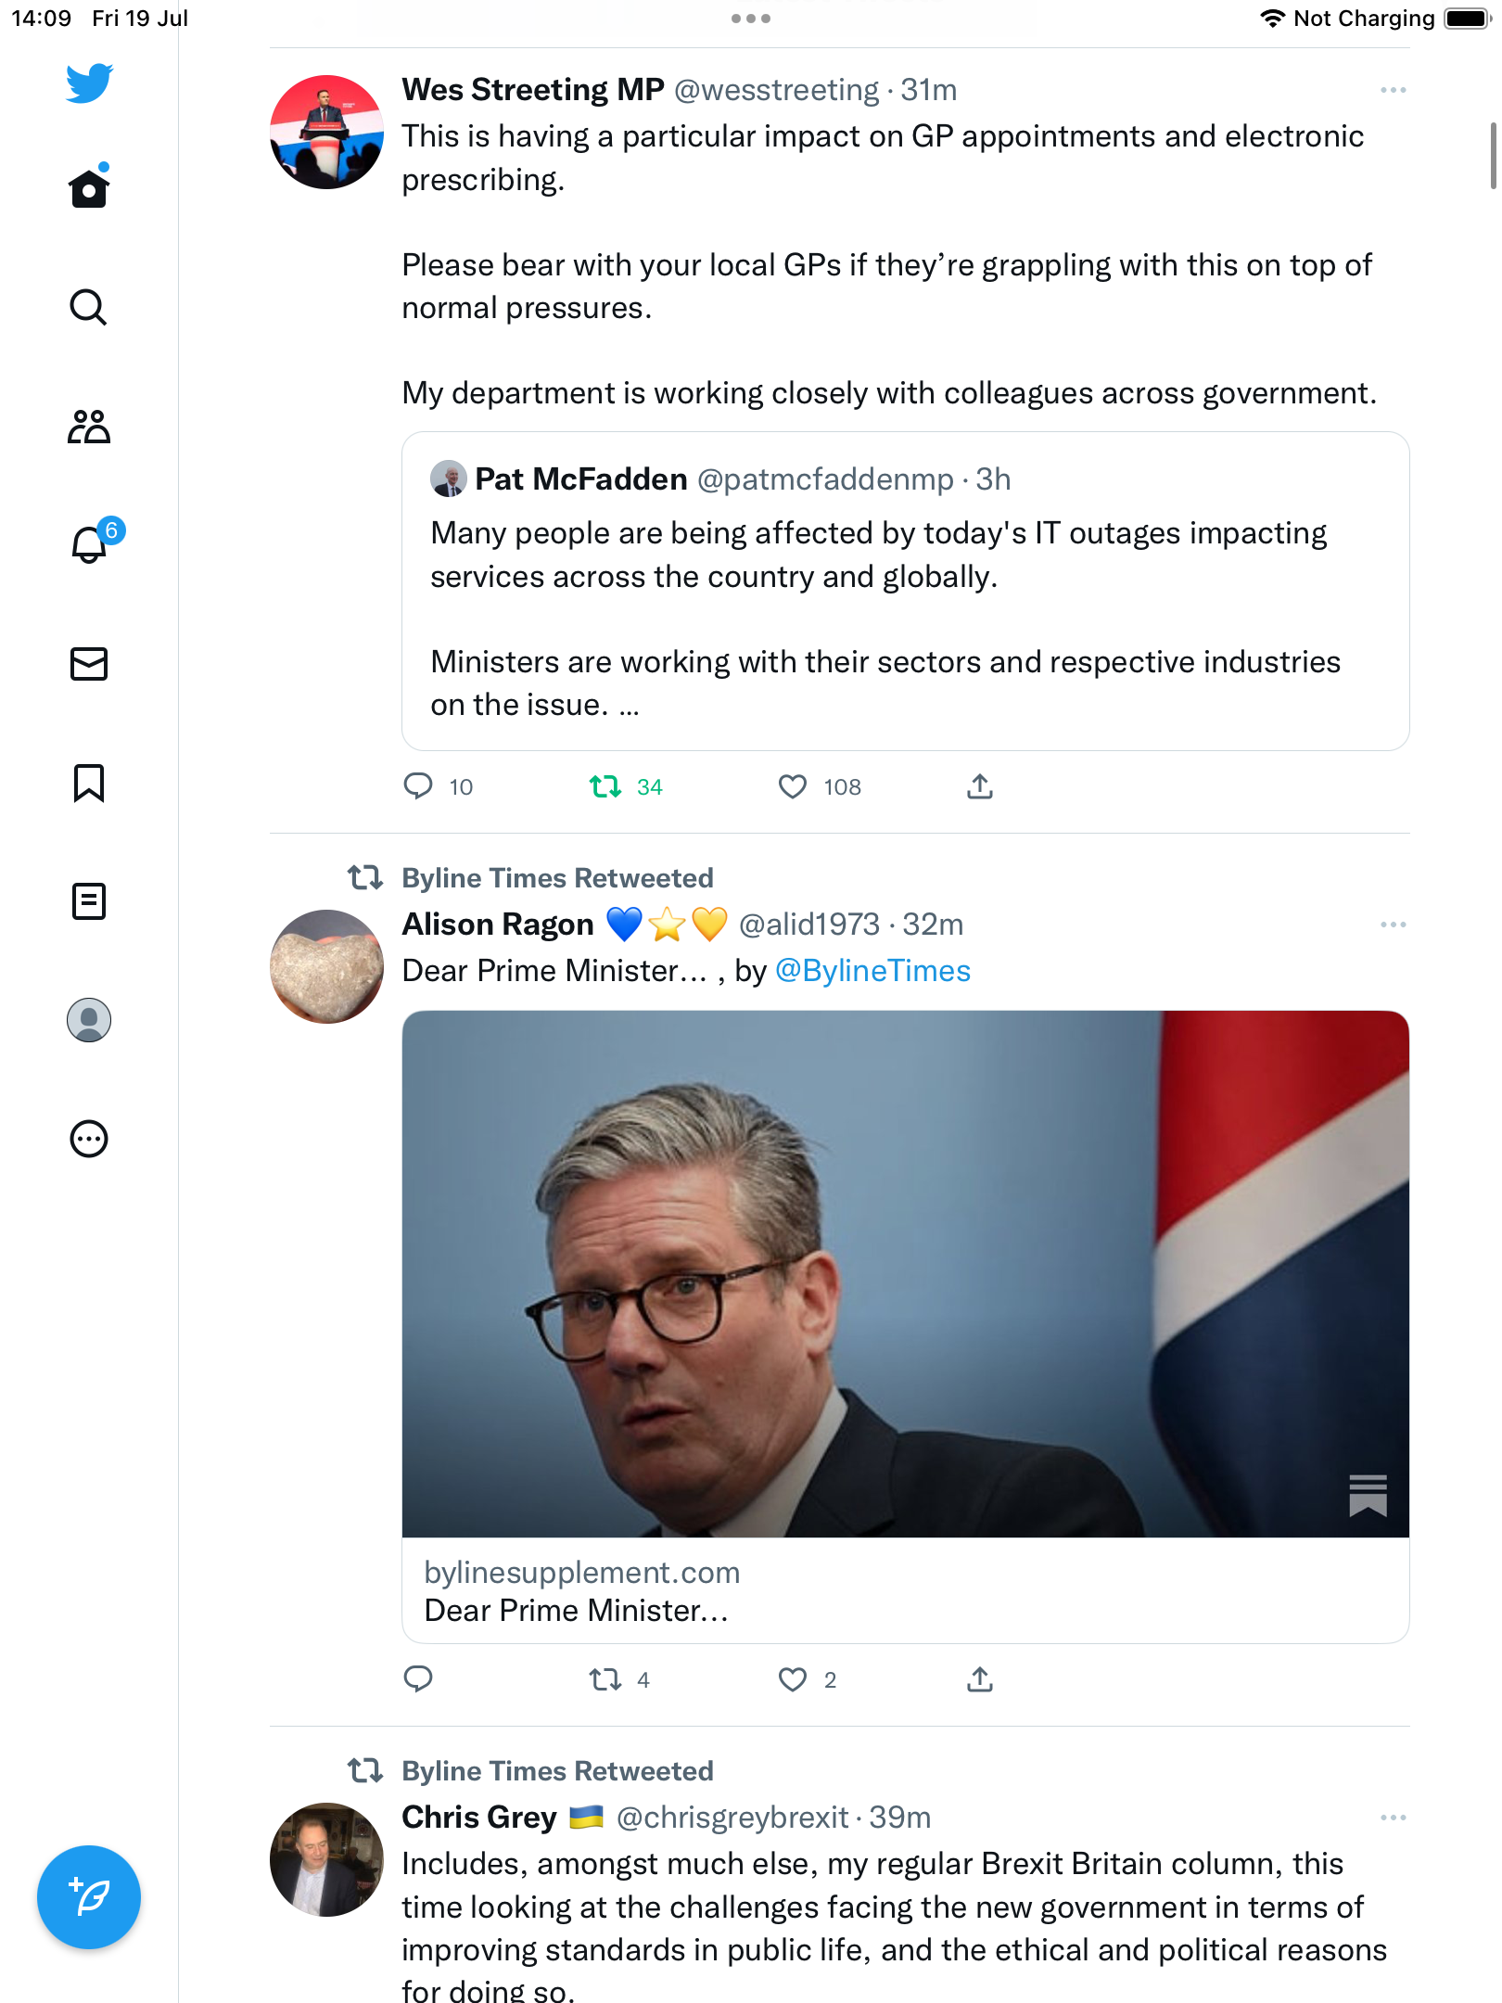The height and width of the screenshot is (2003, 1502).
Task: Open the More circle menu in sidebar
Action: click(89, 1139)
